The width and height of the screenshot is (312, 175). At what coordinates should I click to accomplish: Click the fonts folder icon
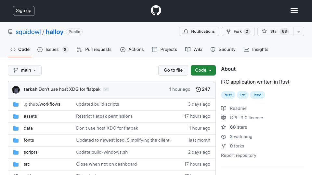tap(16, 140)
